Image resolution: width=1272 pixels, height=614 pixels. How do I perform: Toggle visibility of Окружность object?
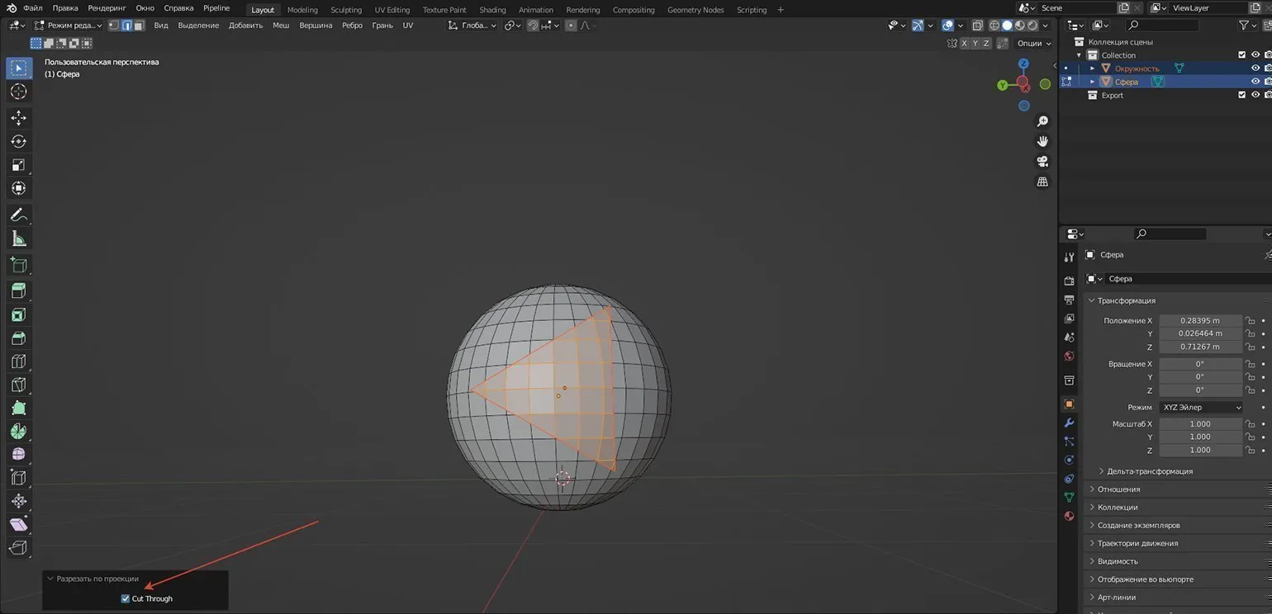[1255, 68]
